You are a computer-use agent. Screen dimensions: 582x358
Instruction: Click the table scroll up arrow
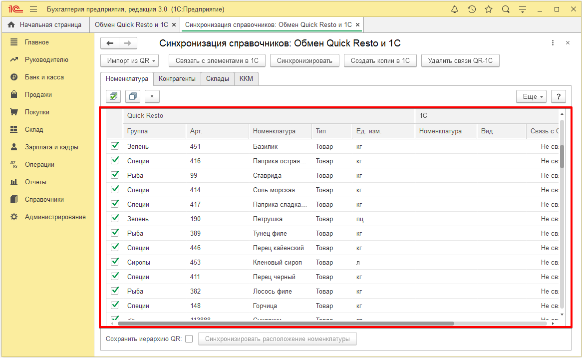point(562,114)
